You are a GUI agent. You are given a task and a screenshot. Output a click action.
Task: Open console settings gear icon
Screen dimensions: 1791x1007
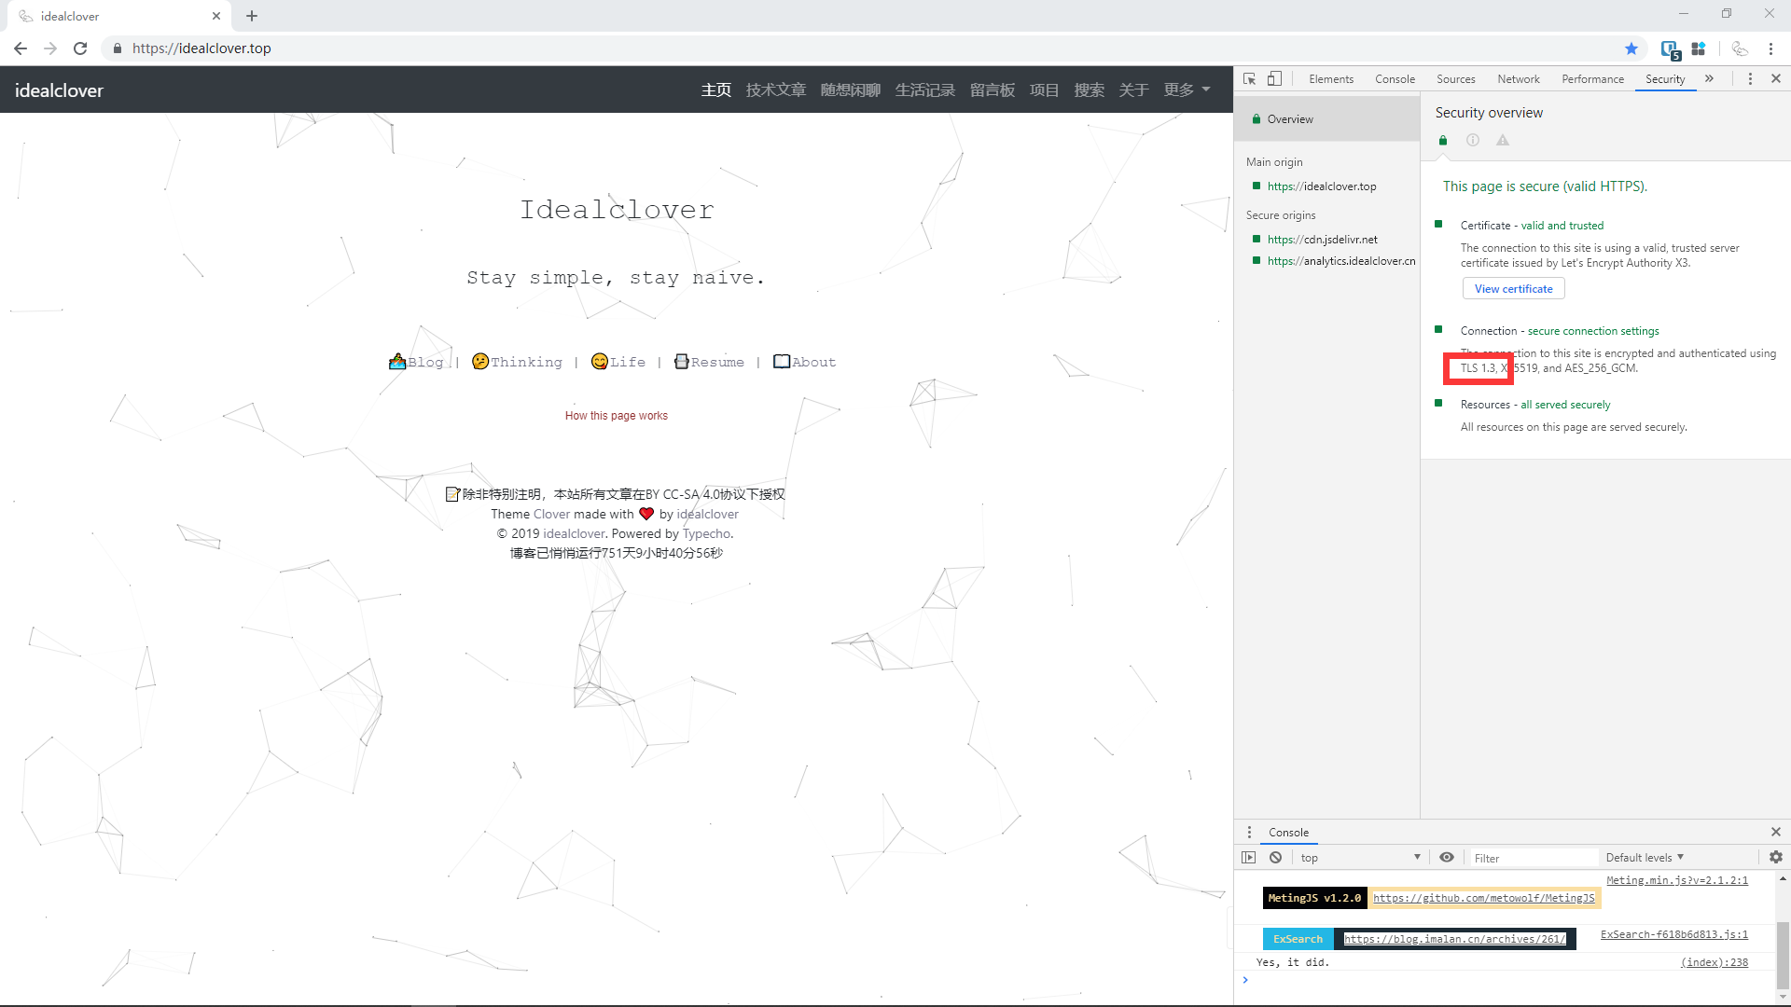(1776, 858)
